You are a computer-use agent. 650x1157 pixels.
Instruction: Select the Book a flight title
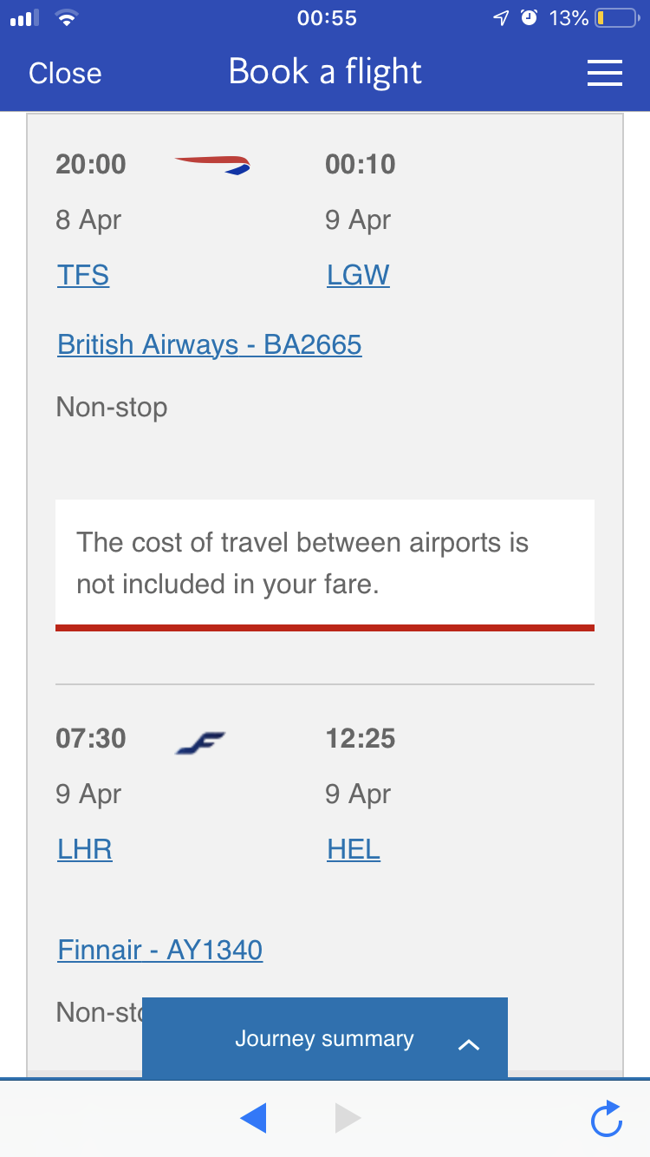[324, 72]
